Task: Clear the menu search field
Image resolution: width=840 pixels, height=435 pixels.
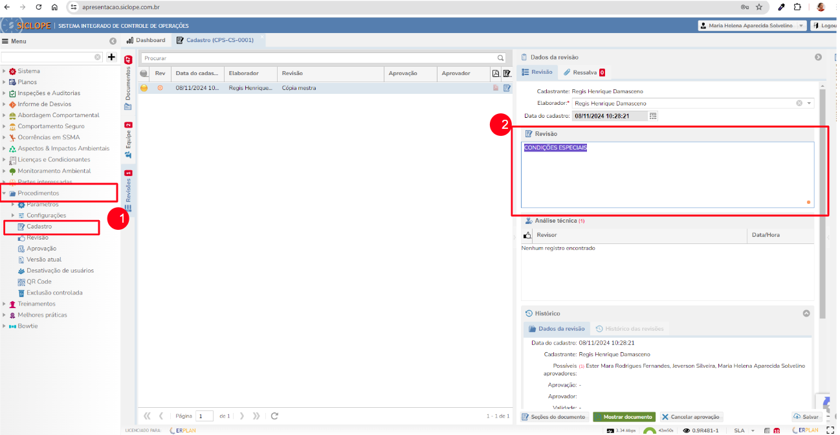Action: 98,57
